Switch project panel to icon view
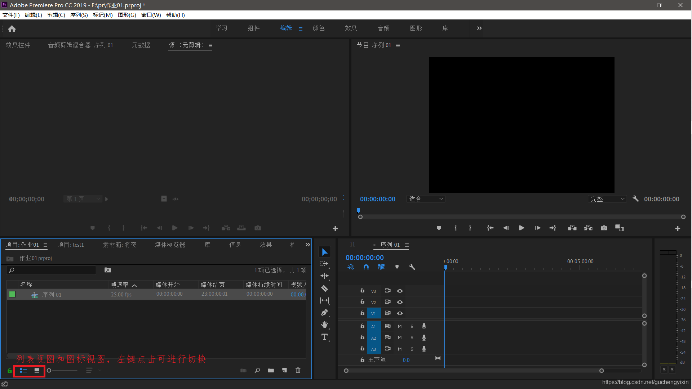Viewport: 692px width, 389px height. click(x=37, y=370)
